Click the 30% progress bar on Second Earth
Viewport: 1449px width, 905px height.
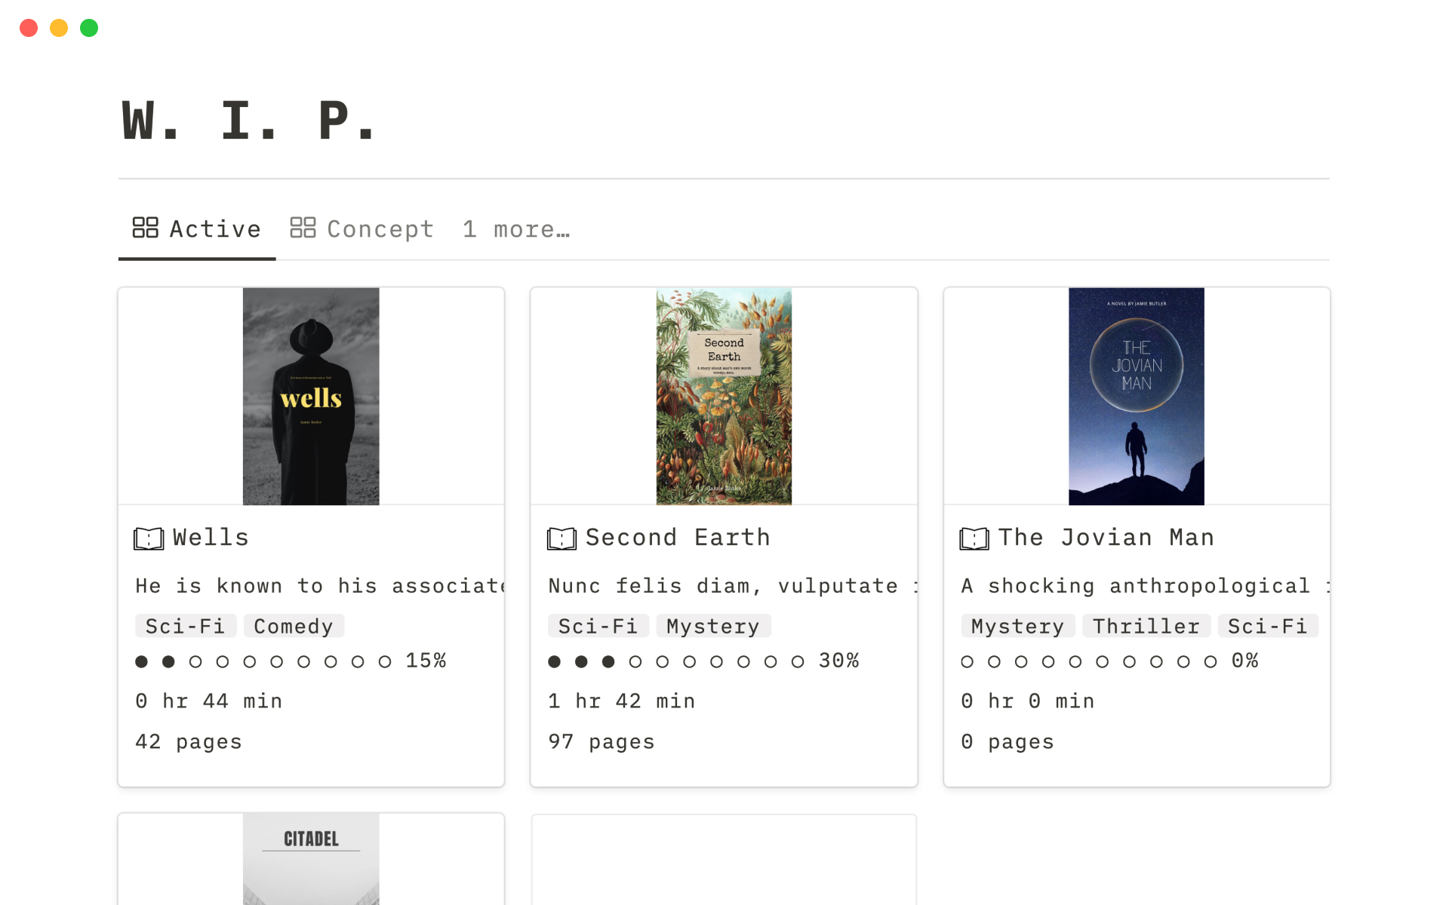pyautogui.click(x=703, y=661)
